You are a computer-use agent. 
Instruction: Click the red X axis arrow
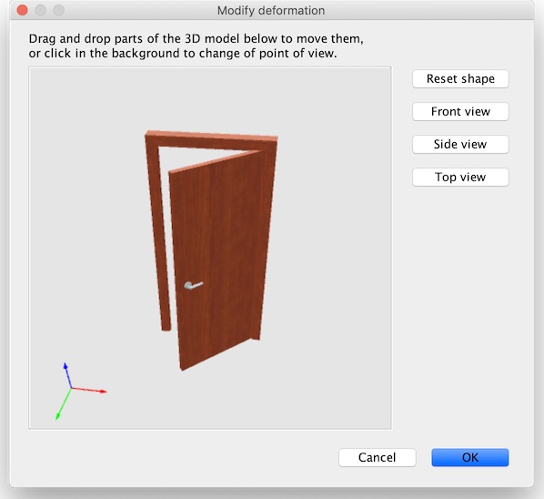coord(89,390)
